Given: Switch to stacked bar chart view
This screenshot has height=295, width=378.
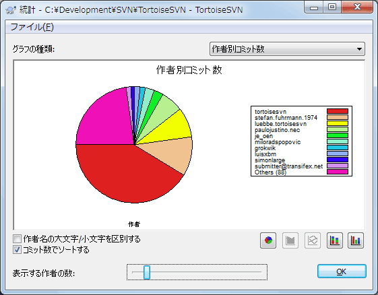Looking at the screenshot, I should [x=335, y=240].
